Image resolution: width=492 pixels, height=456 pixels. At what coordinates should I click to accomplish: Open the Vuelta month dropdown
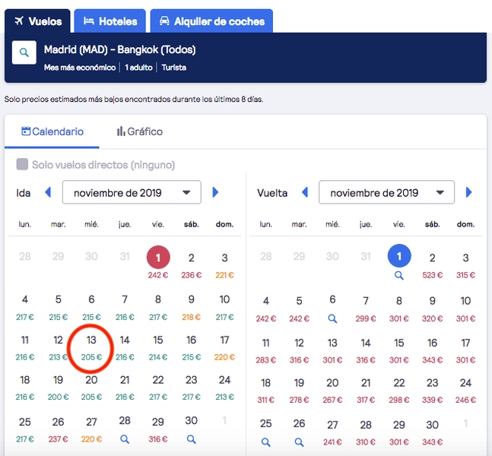pos(386,192)
